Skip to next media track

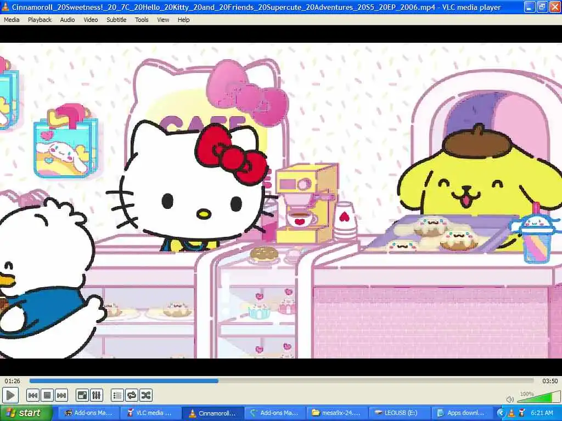coord(61,396)
